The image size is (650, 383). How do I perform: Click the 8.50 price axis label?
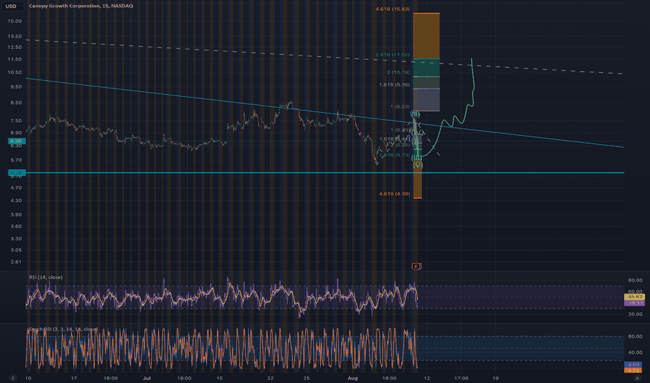[x=16, y=102]
